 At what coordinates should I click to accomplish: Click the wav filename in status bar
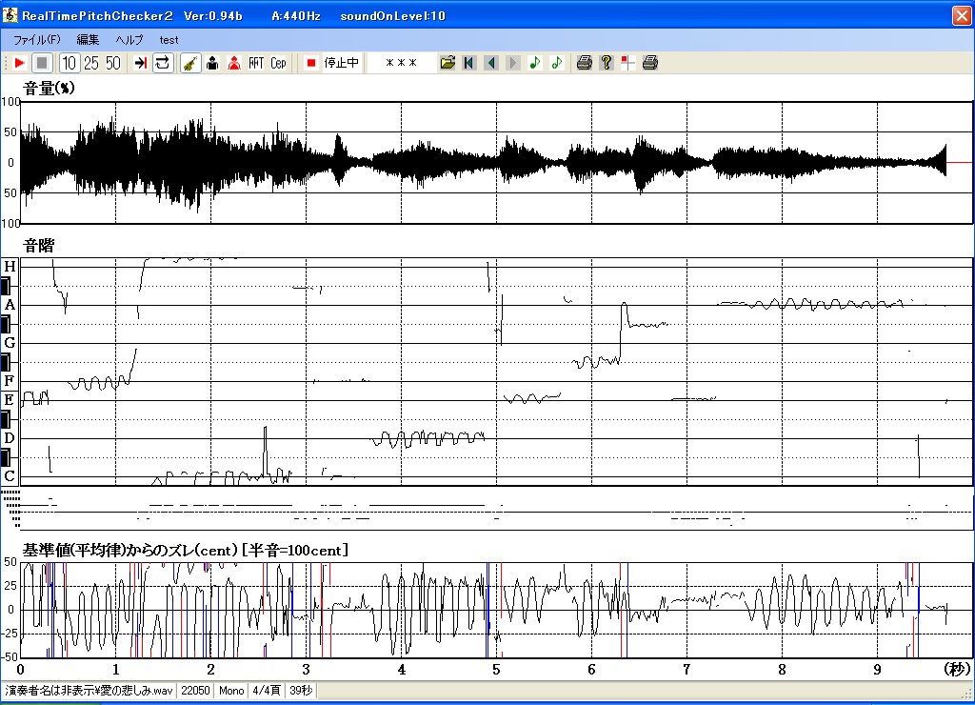pos(89,691)
